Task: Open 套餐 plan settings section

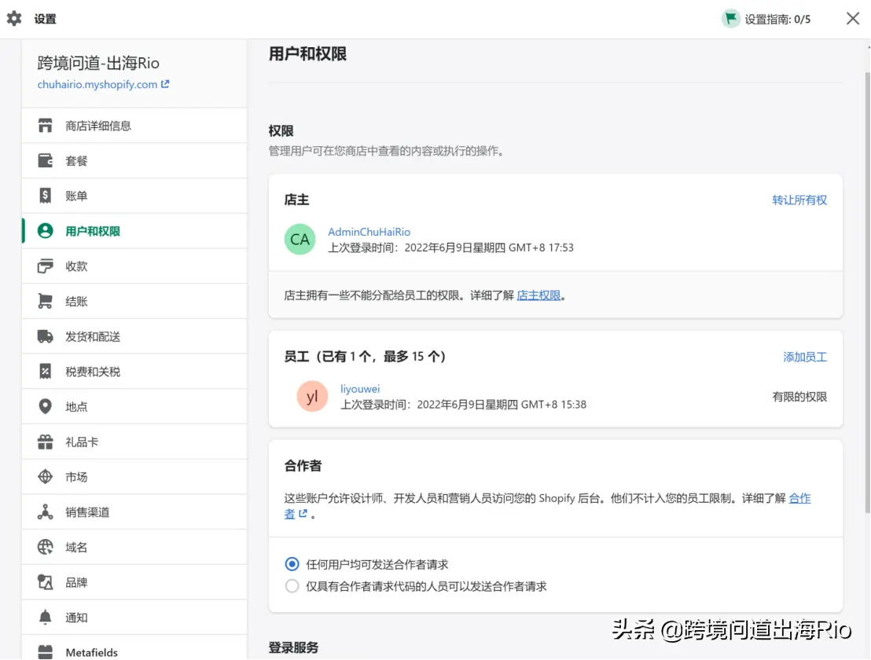Action: (x=76, y=161)
